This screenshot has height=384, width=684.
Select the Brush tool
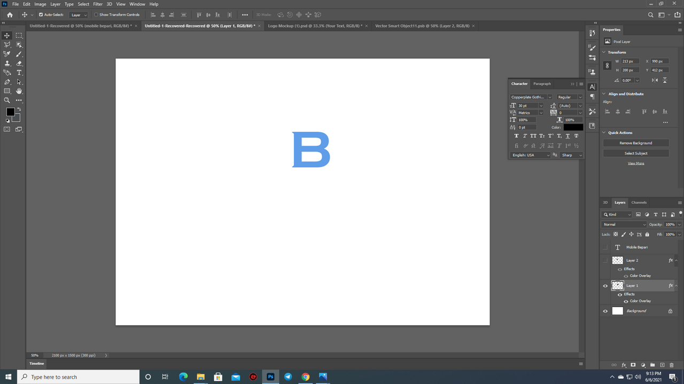tap(19, 54)
